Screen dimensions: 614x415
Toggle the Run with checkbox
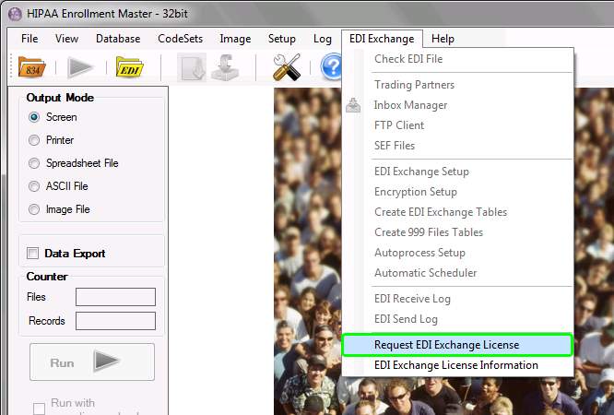[x=39, y=409]
